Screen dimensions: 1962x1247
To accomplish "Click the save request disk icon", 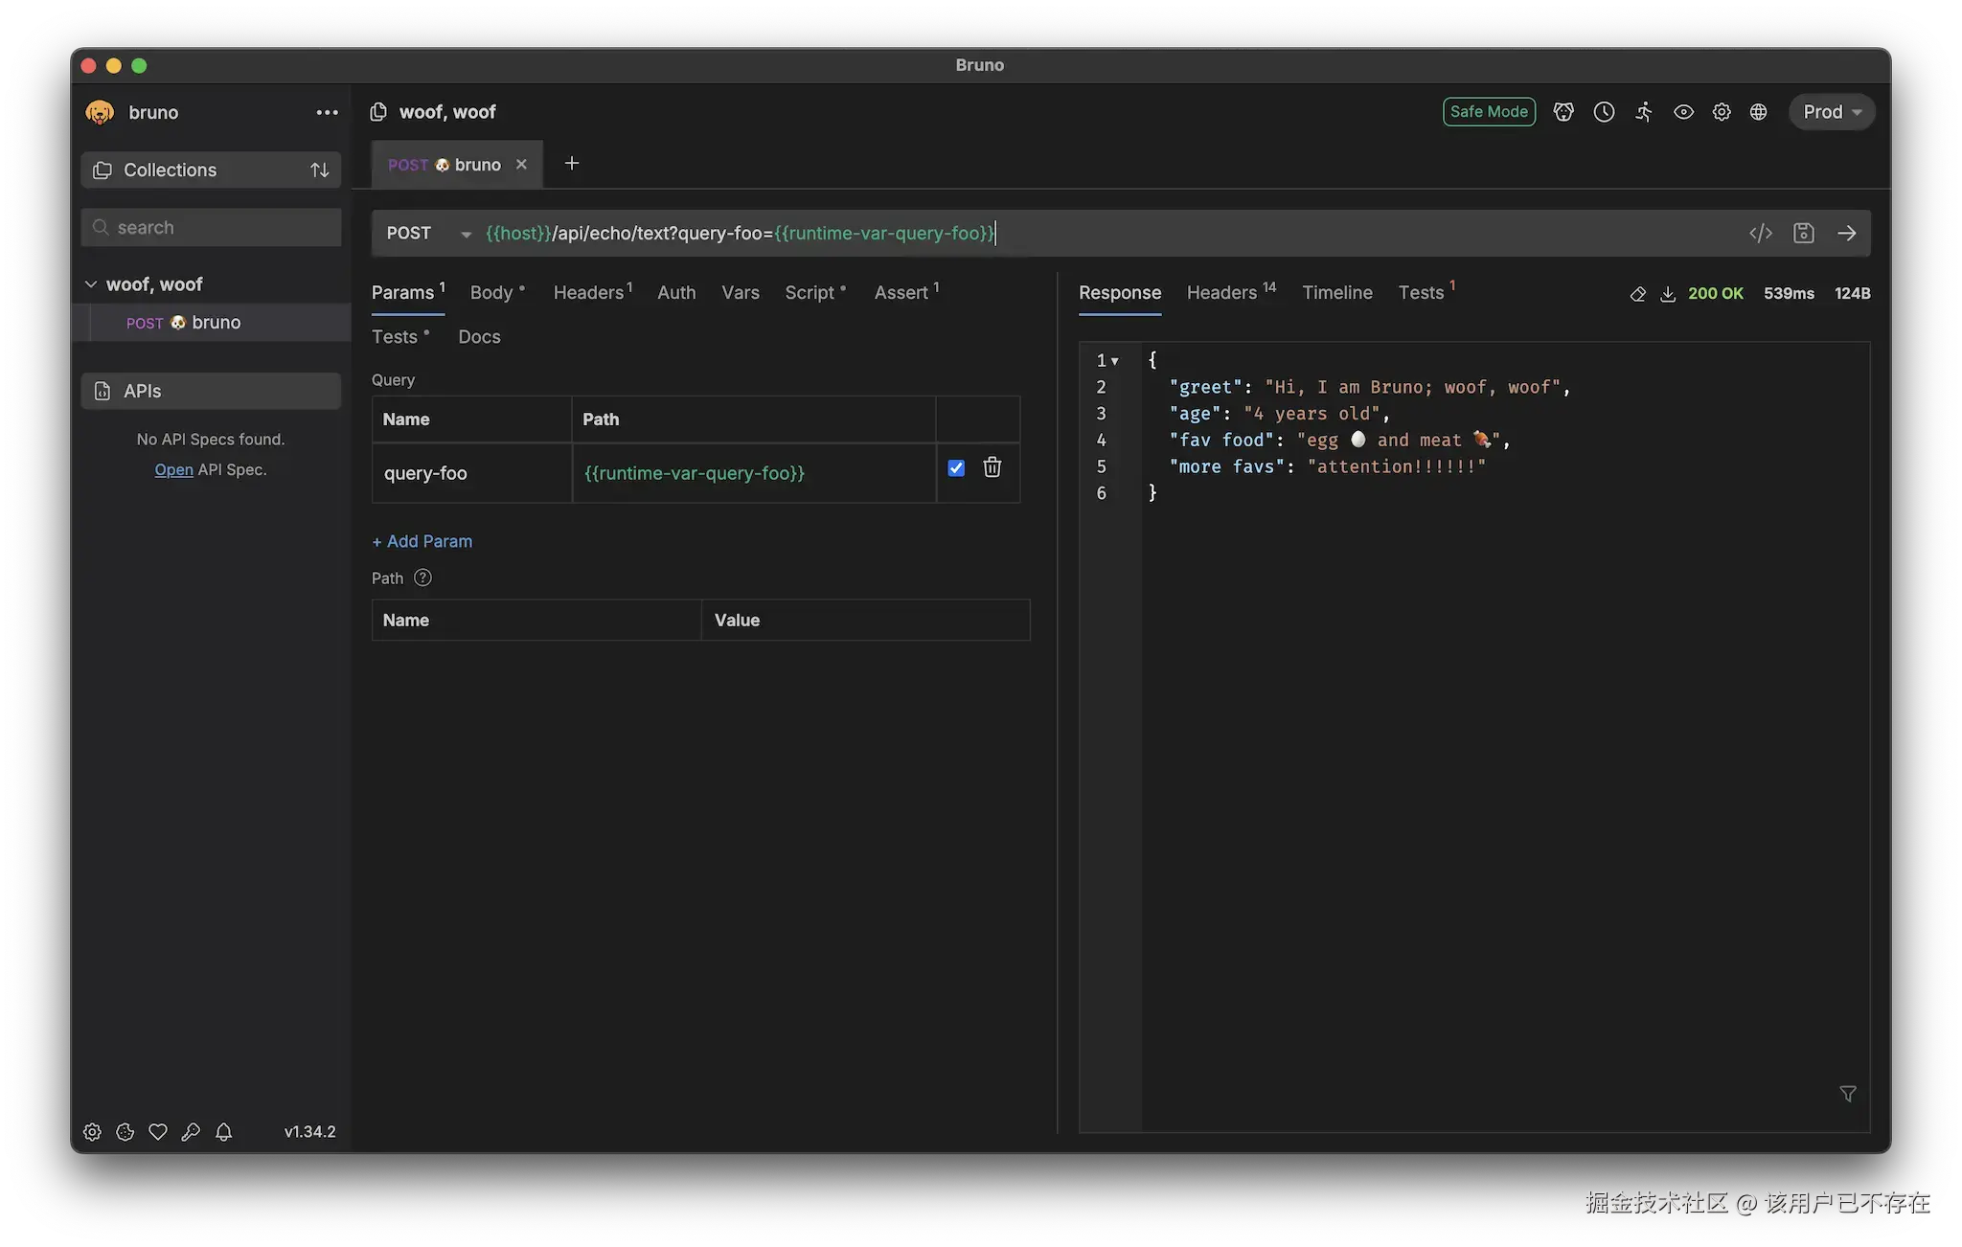I will [1803, 233].
